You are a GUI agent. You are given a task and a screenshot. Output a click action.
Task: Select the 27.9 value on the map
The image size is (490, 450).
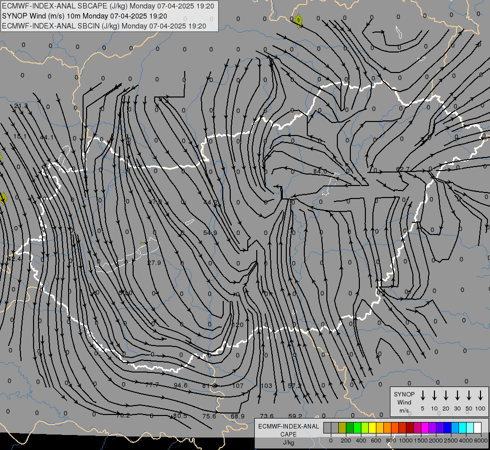(x=154, y=262)
